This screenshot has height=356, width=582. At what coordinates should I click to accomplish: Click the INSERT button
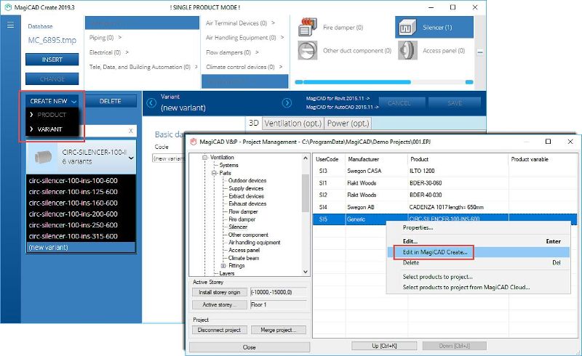pyautogui.click(x=52, y=60)
